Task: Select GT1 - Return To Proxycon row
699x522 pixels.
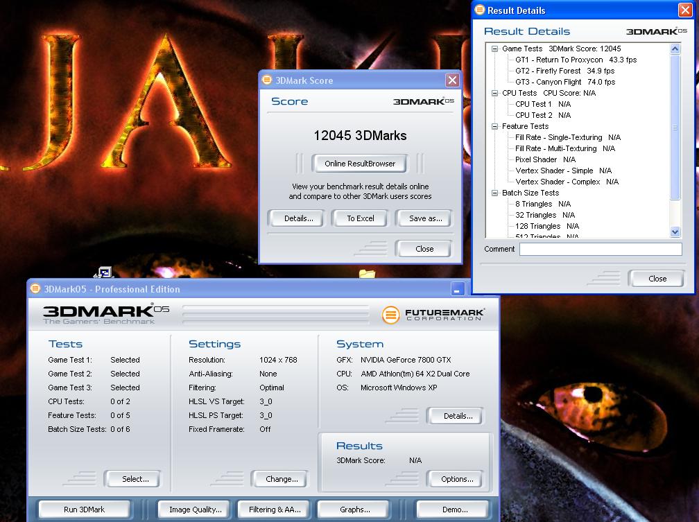Action: click(x=576, y=60)
